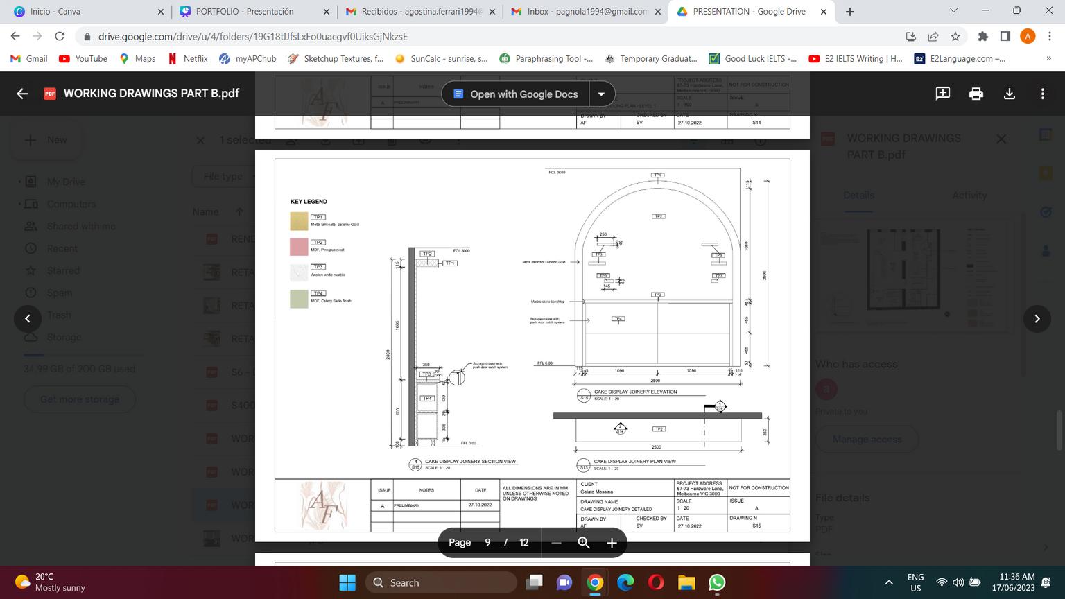
Task: Reset zoom with magnifier icon
Action: 584,543
